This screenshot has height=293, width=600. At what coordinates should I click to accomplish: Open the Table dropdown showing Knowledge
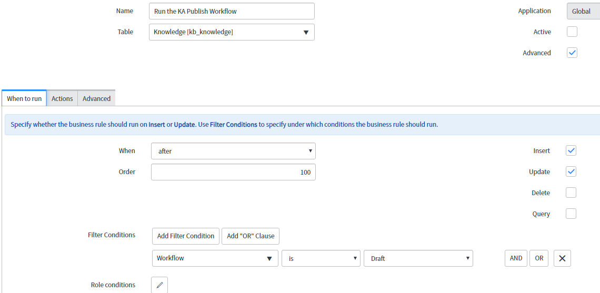tap(232, 32)
